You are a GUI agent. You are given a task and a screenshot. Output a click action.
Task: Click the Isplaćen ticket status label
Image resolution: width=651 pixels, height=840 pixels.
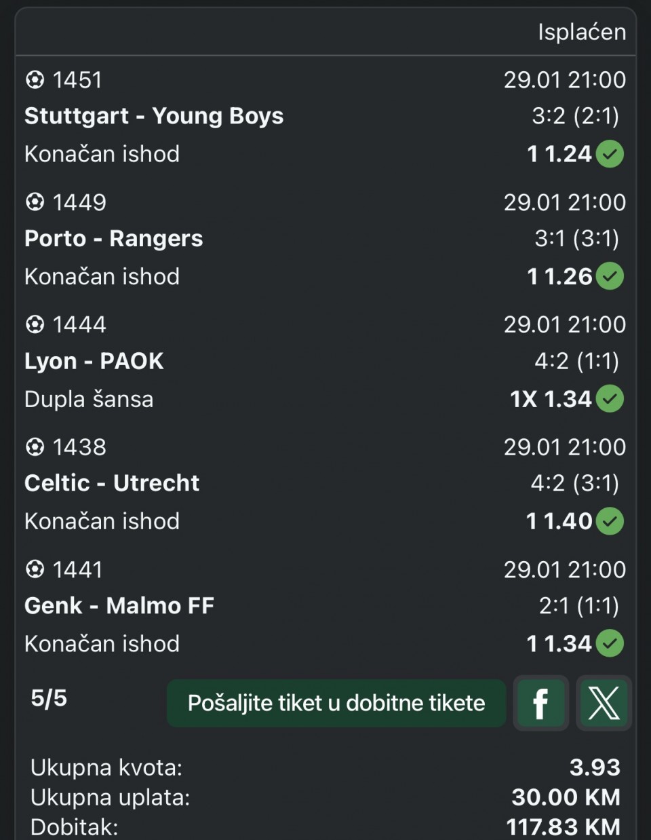(581, 32)
